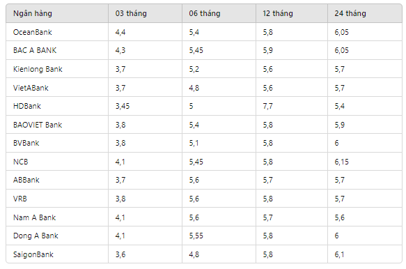Click the BAOVIET Bank row label

(38, 125)
